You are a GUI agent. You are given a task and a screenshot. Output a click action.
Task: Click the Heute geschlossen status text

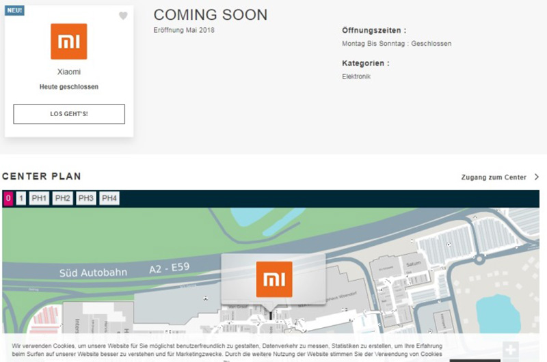[x=69, y=87]
